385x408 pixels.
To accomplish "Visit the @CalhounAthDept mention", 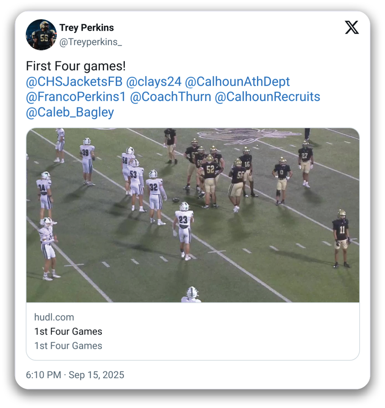I will click(238, 82).
